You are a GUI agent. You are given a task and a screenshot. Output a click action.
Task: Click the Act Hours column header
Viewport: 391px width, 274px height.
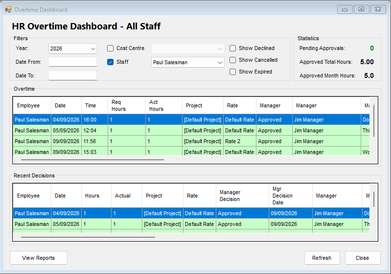point(164,105)
